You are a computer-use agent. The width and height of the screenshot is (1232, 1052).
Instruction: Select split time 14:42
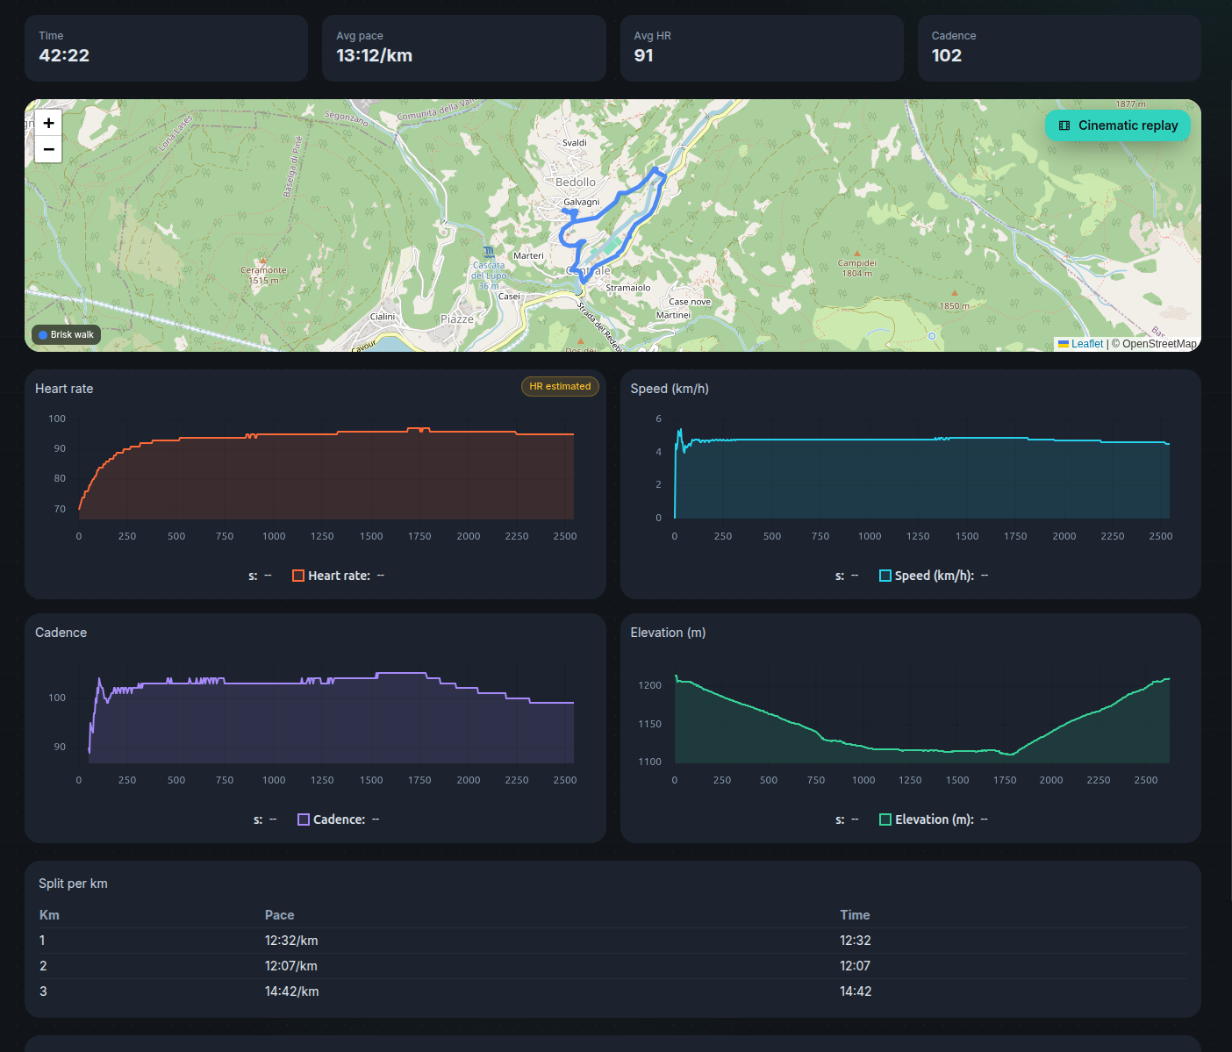[856, 991]
